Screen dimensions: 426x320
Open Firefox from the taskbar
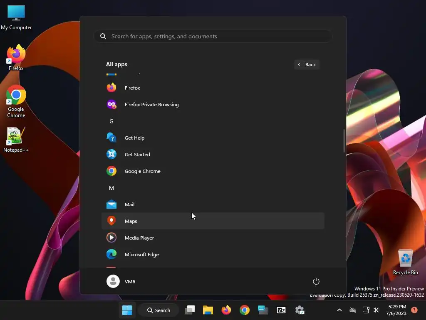click(226, 310)
